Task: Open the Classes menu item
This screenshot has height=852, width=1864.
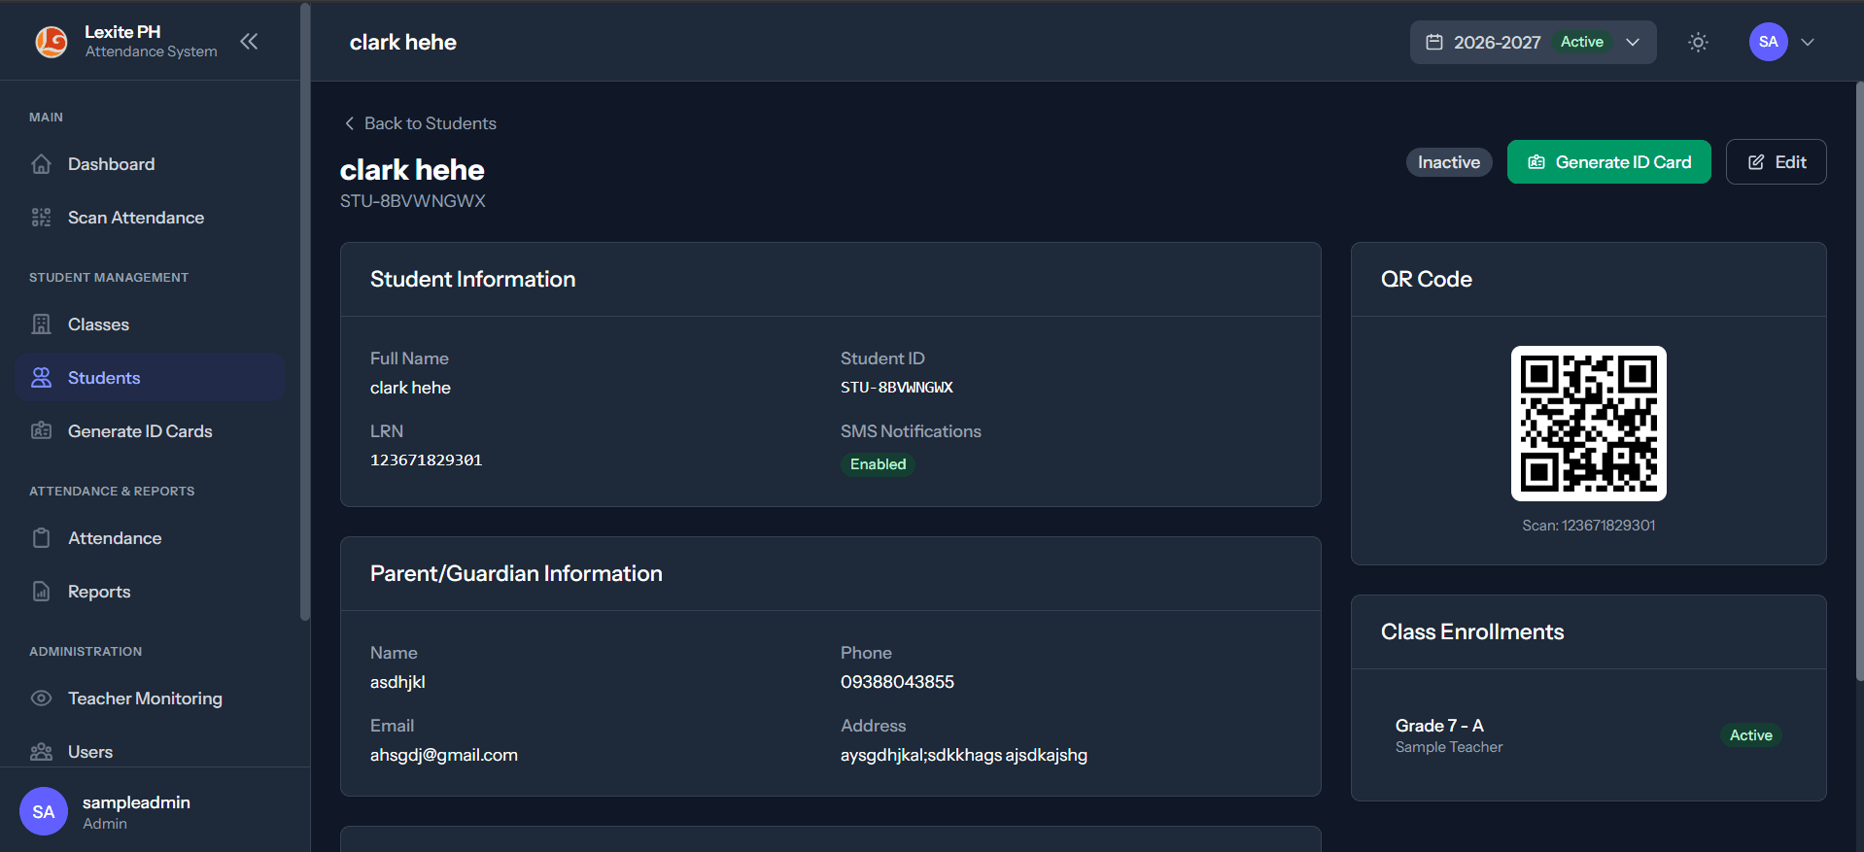Action: tap(150, 324)
